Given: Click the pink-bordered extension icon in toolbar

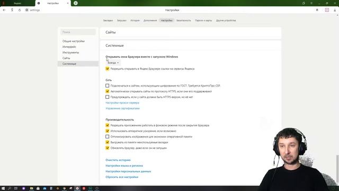Looking at the screenshot, I should point(327,10).
